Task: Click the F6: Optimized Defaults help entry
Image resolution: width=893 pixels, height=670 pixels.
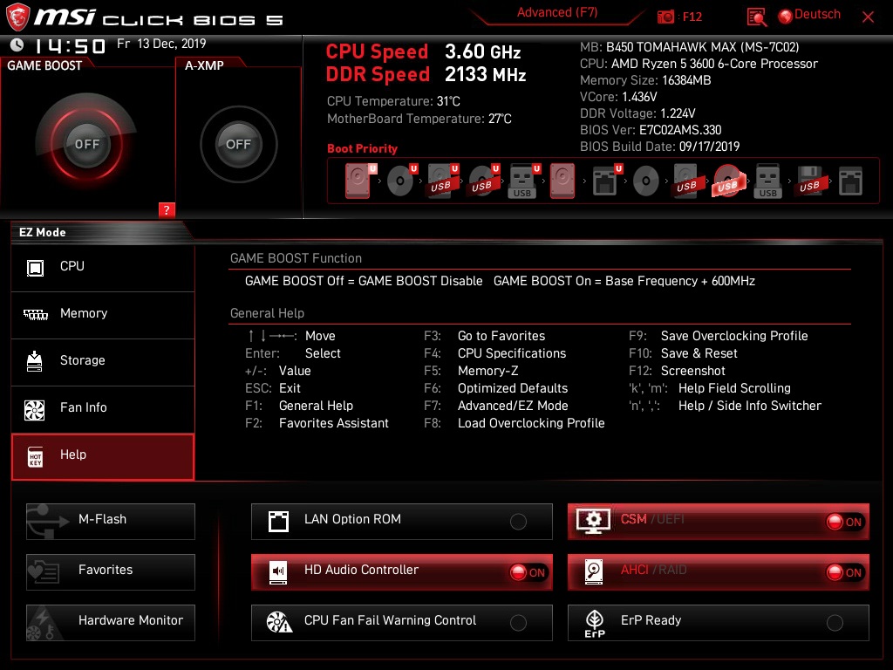Action: (x=496, y=388)
